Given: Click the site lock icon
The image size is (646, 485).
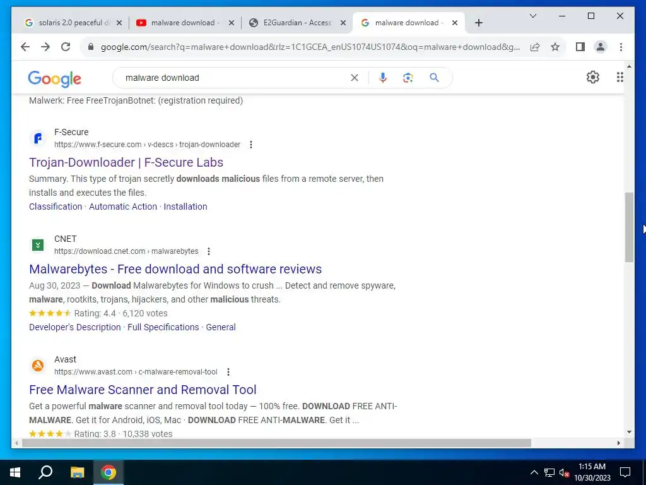Looking at the screenshot, I should pos(91,47).
